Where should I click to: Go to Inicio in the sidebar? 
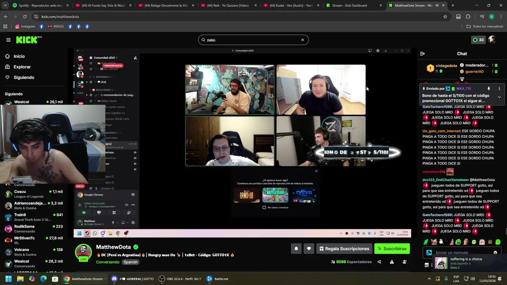tap(19, 56)
